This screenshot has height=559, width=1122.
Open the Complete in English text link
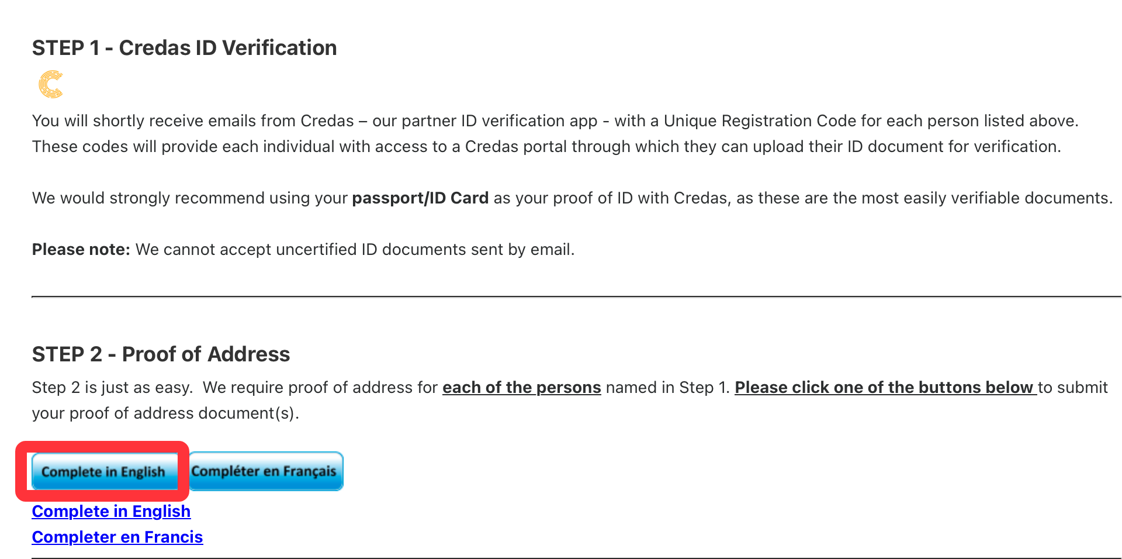pyautogui.click(x=111, y=511)
